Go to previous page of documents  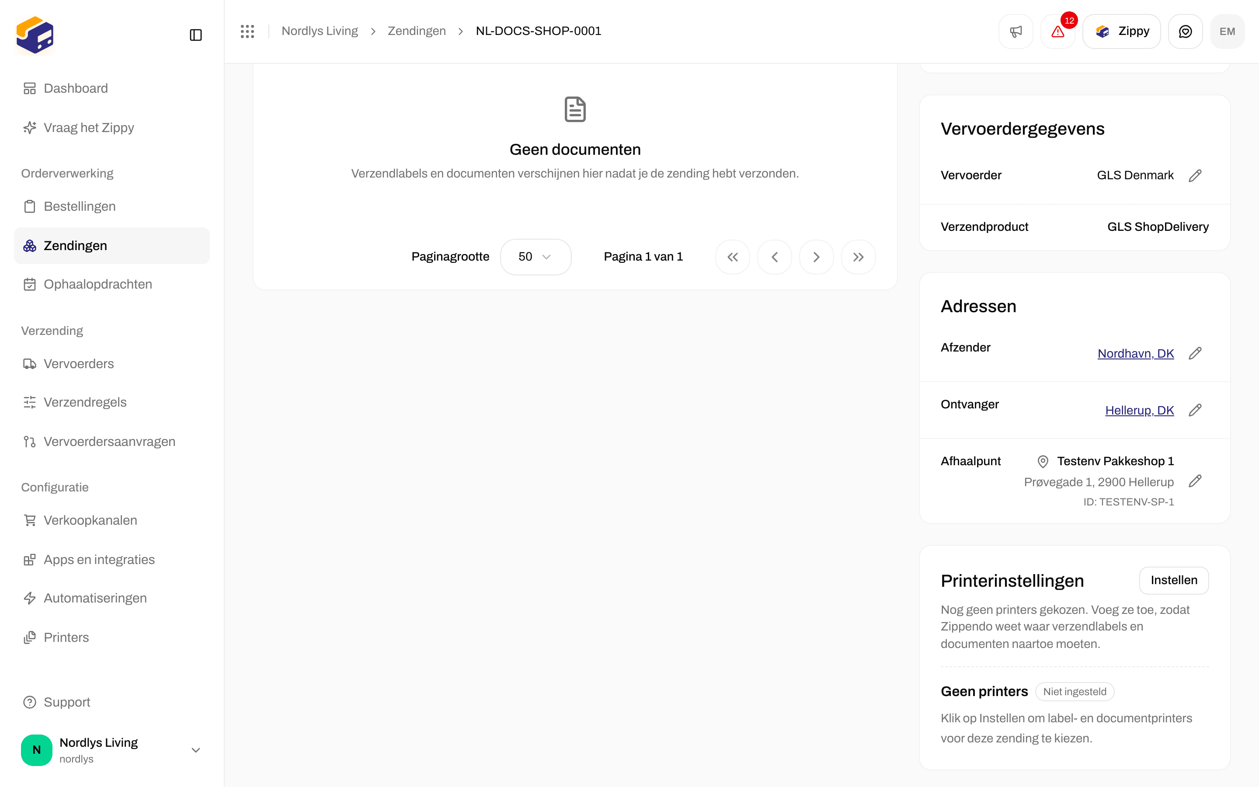click(775, 257)
